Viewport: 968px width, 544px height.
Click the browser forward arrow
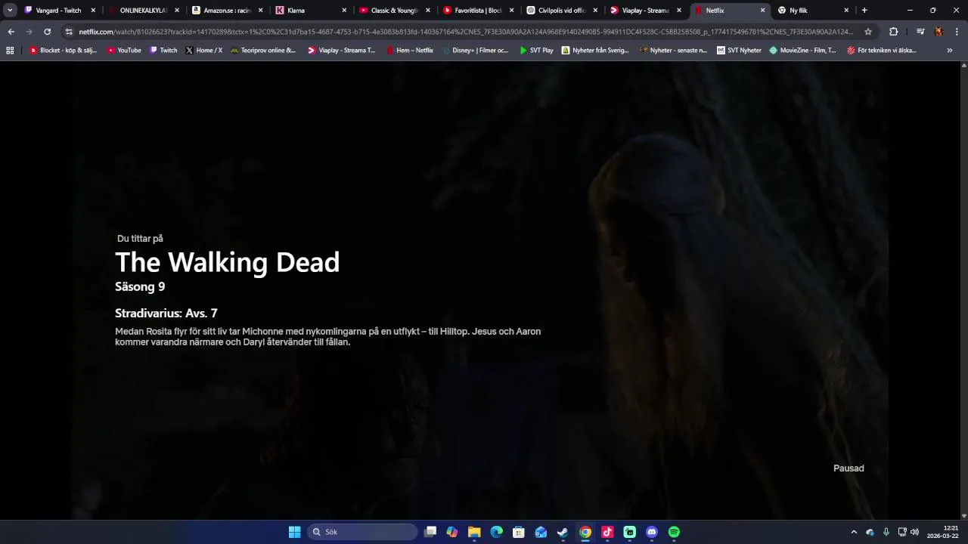[x=29, y=32]
